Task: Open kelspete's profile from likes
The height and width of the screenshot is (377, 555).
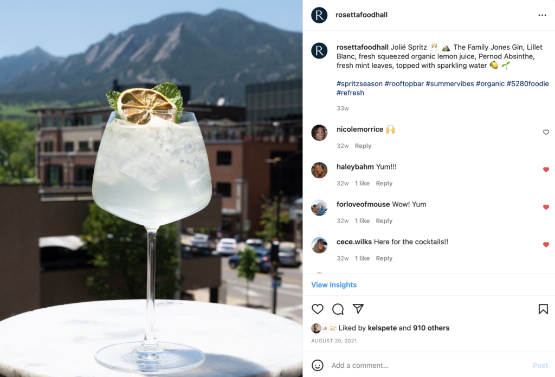Action: click(382, 328)
